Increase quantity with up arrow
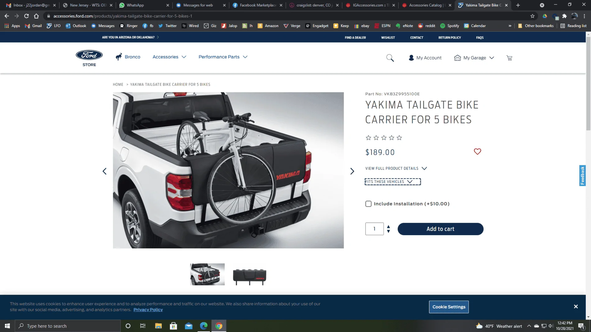 (x=389, y=226)
